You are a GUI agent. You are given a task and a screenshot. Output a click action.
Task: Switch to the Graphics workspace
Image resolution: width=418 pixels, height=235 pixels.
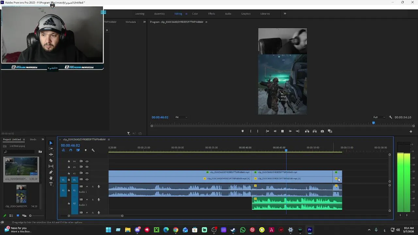(246, 14)
